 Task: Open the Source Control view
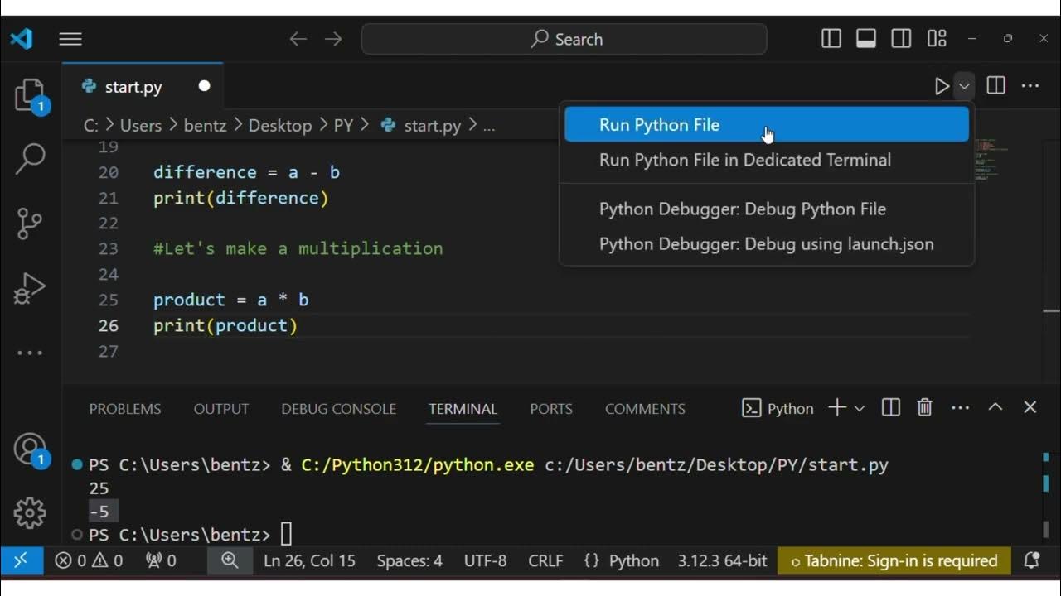point(30,223)
